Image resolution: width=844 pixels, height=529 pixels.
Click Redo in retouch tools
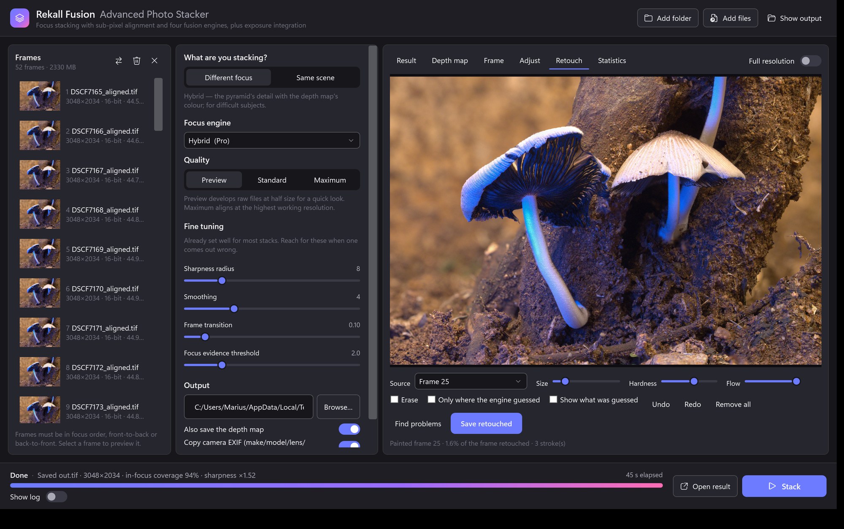[x=693, y=404]
